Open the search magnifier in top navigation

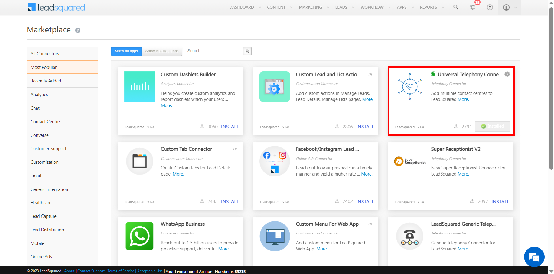pos(456,7)
